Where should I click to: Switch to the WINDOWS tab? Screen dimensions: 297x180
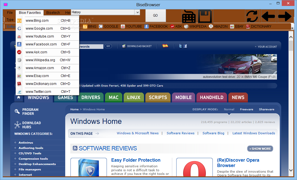pos(38,97)
